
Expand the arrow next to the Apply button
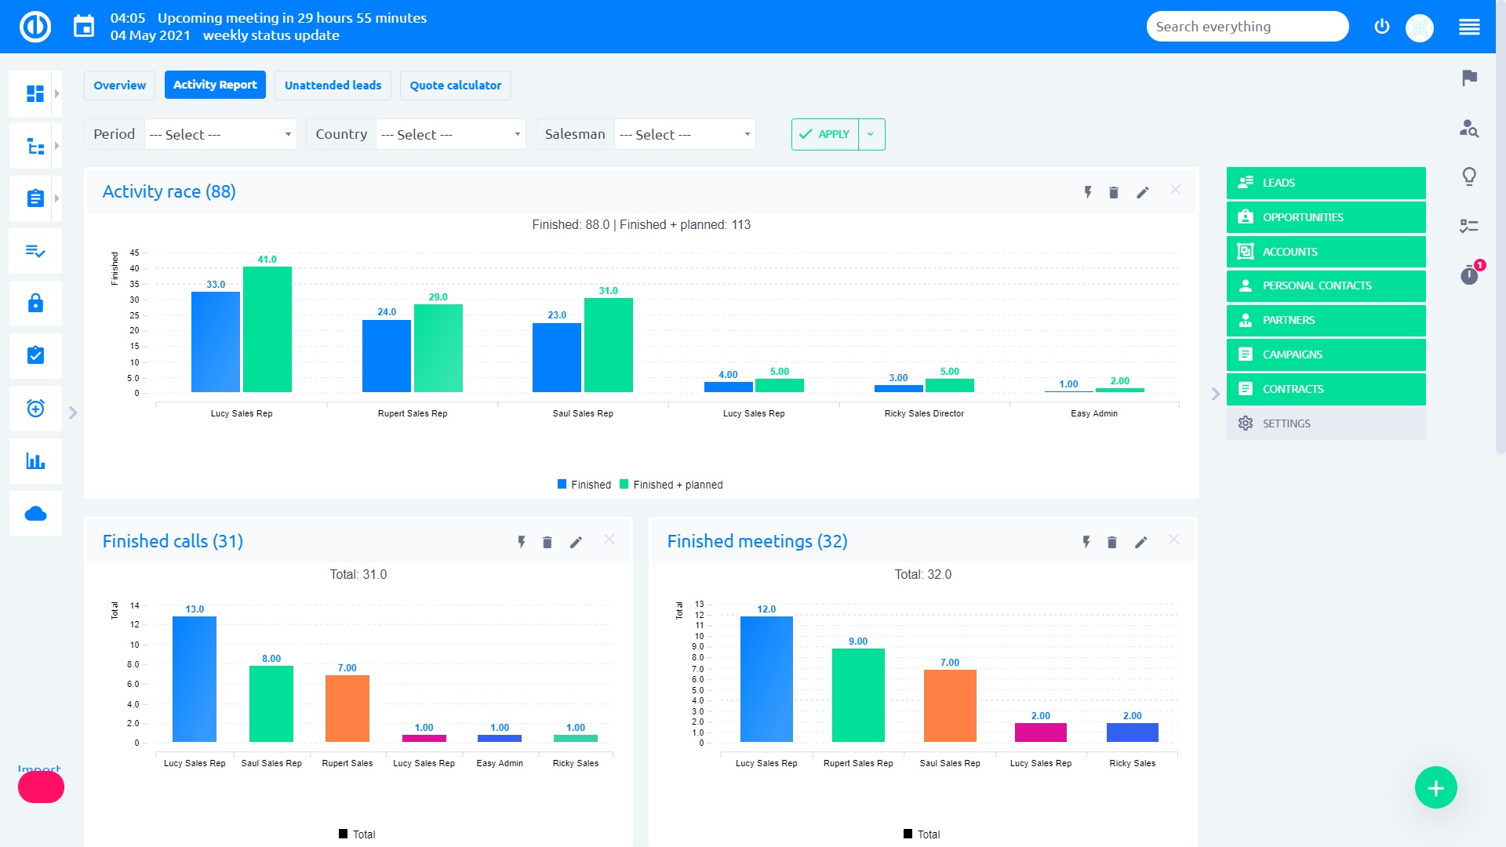871,135
